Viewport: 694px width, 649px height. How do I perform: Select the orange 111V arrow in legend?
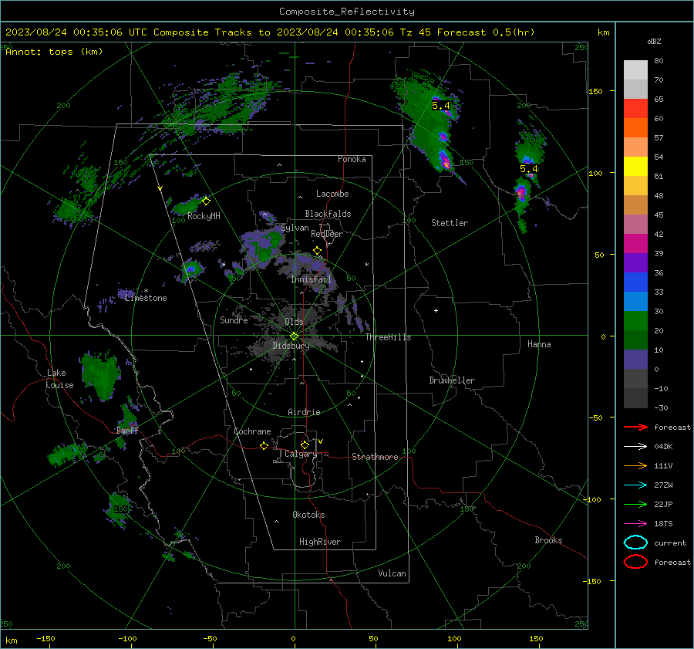[635, 465]
